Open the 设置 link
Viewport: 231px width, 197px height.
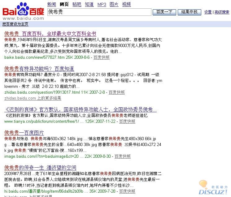coord(208,12)
